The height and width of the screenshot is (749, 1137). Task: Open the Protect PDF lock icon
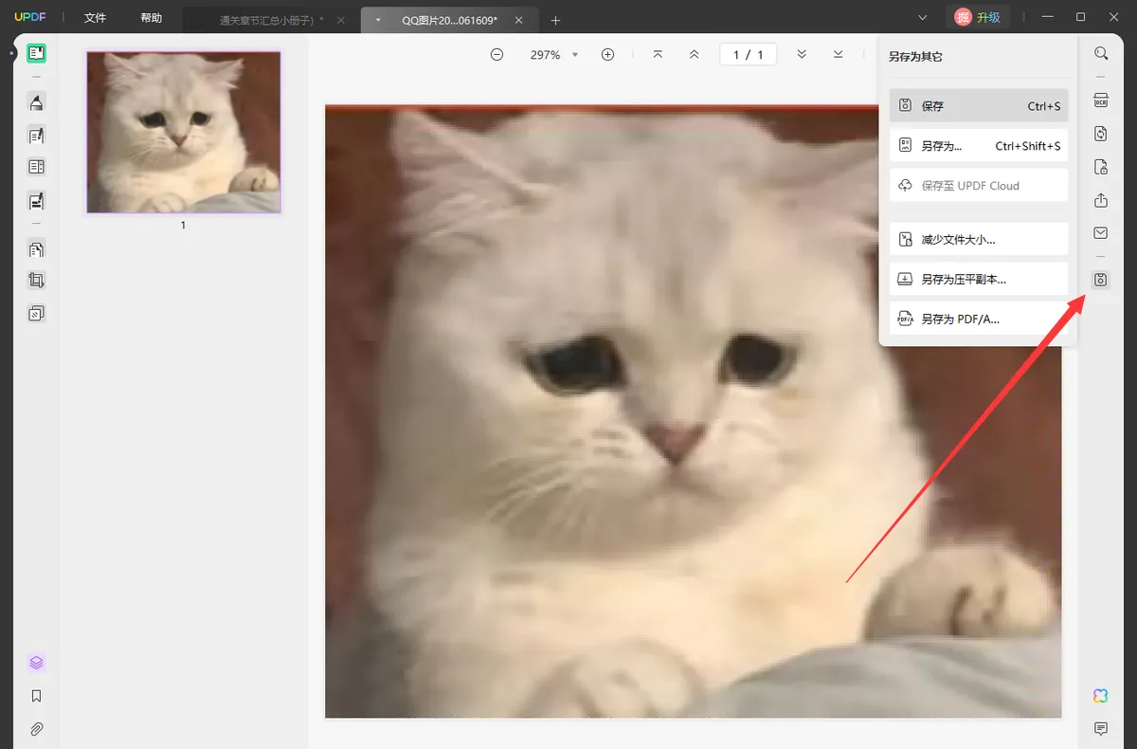(1101, 167)
